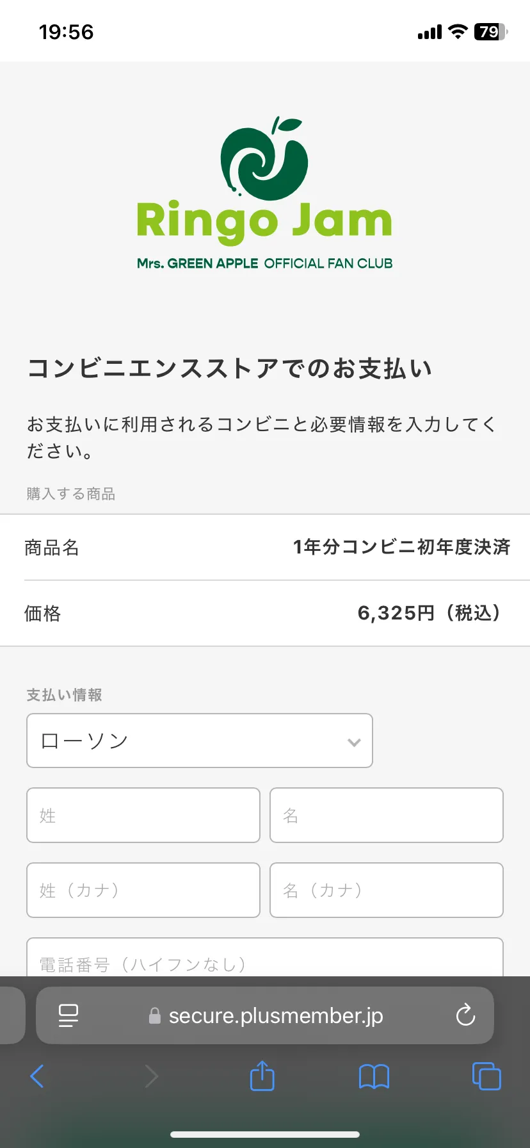Tap the battery indicator in status bar
Viewport: 530px width, 1148px height.
490,31
